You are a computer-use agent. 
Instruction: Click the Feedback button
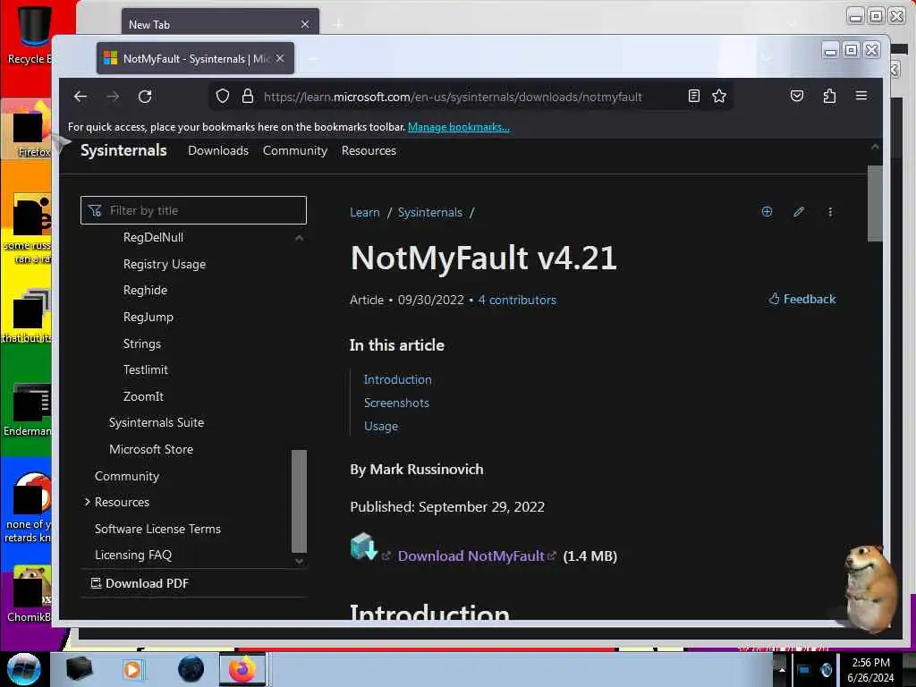tap(801, 299)
